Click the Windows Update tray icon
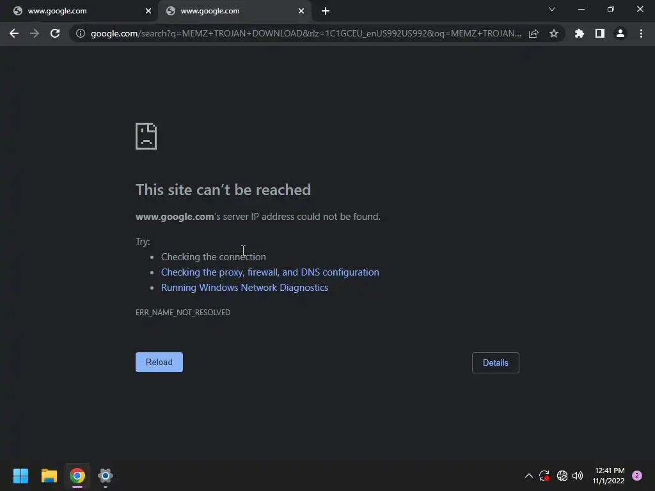This screenshot has height=491, width=655. [x=544, y=476]
